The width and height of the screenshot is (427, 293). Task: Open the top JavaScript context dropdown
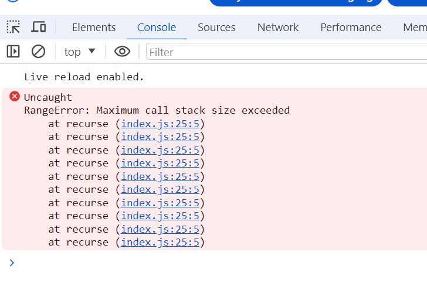80,52
